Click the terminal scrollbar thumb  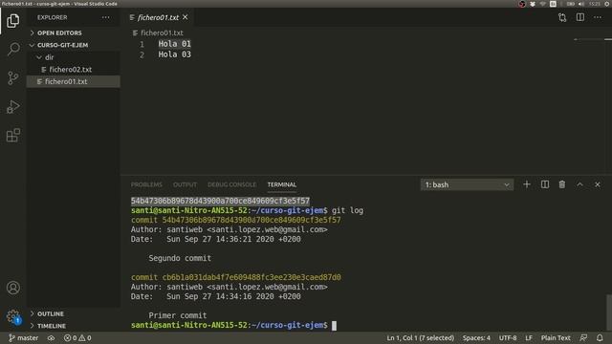click(609, 312)
